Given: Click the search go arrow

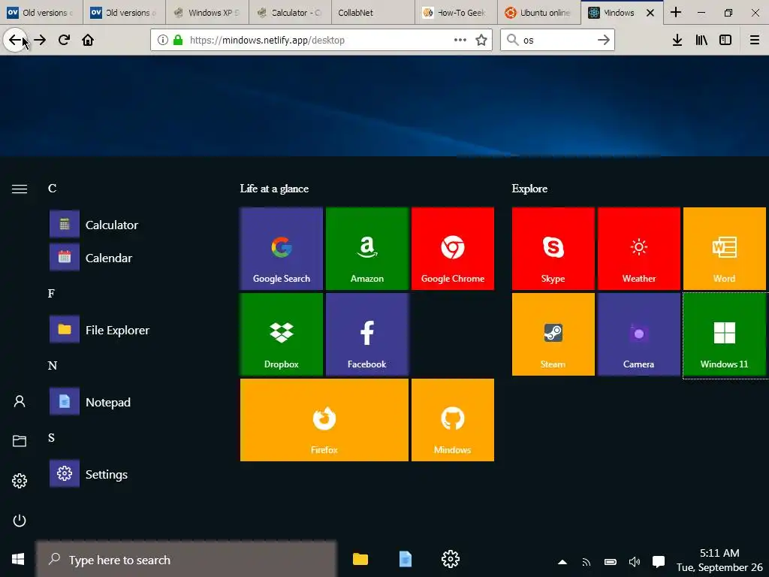Looking at the screenshot, I should pyautogui.click(x=604, y=40).
